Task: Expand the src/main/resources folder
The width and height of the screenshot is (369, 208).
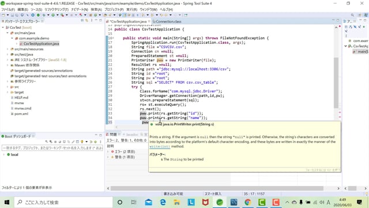Action: (7, 49)
